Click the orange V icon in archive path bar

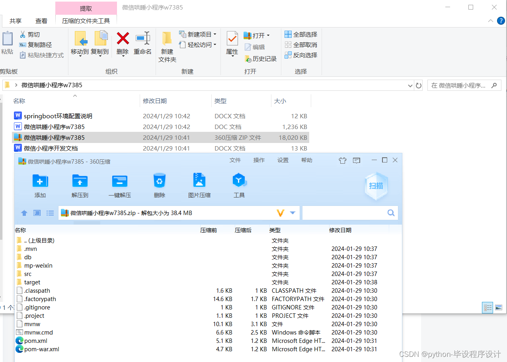(x=281, y=213)
